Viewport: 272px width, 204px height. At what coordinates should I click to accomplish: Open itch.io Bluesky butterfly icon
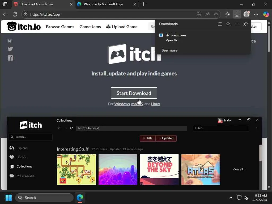[10, 41]
